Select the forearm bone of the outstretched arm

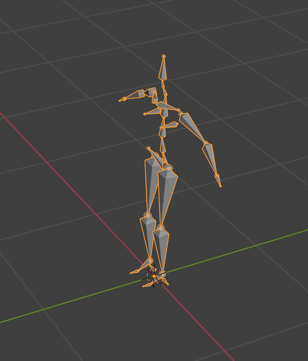point(210,159)
